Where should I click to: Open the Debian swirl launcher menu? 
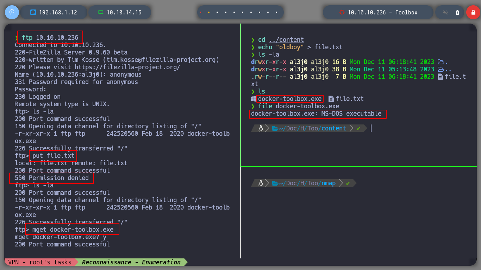click(12, 12)
